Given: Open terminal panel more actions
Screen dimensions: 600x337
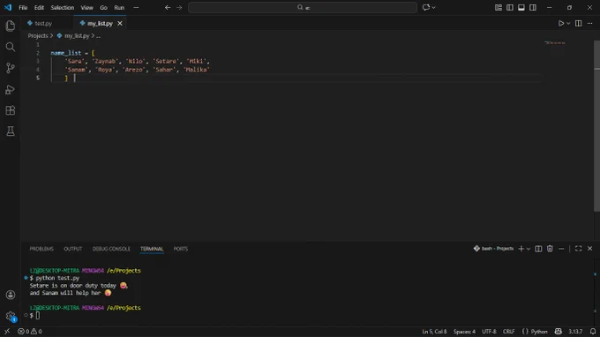Looking at the screenshot, I should [x=561, y=249].
